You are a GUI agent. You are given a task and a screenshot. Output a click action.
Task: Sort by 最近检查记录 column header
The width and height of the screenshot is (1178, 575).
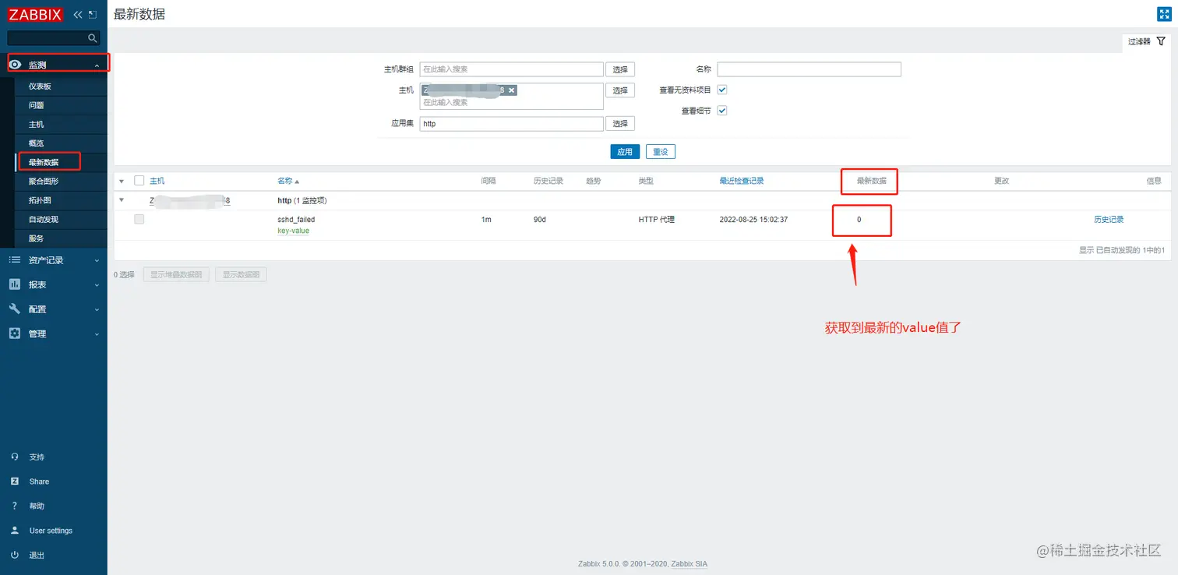point(742,181)
